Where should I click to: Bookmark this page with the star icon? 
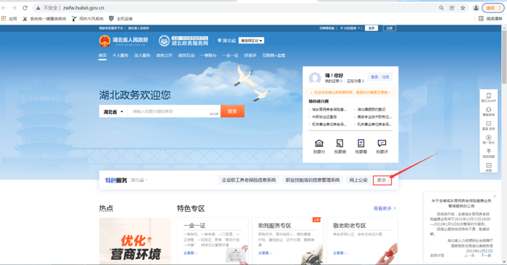463,8
